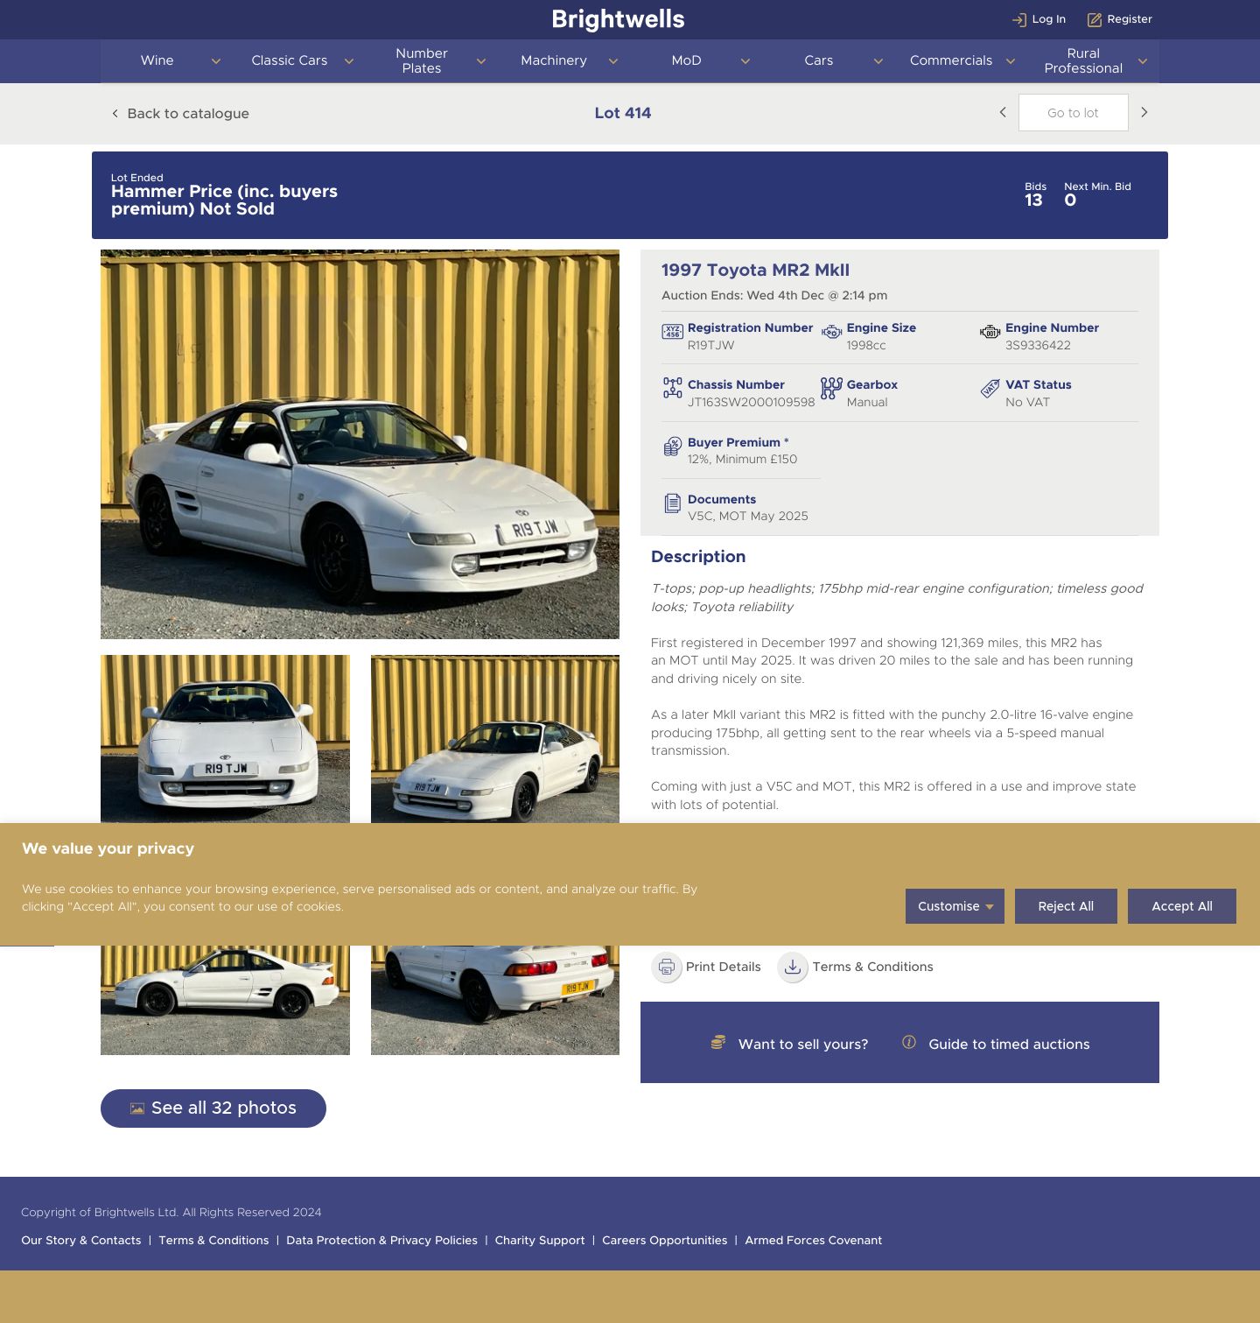Click the Gearbox icon

pos(831,388)
